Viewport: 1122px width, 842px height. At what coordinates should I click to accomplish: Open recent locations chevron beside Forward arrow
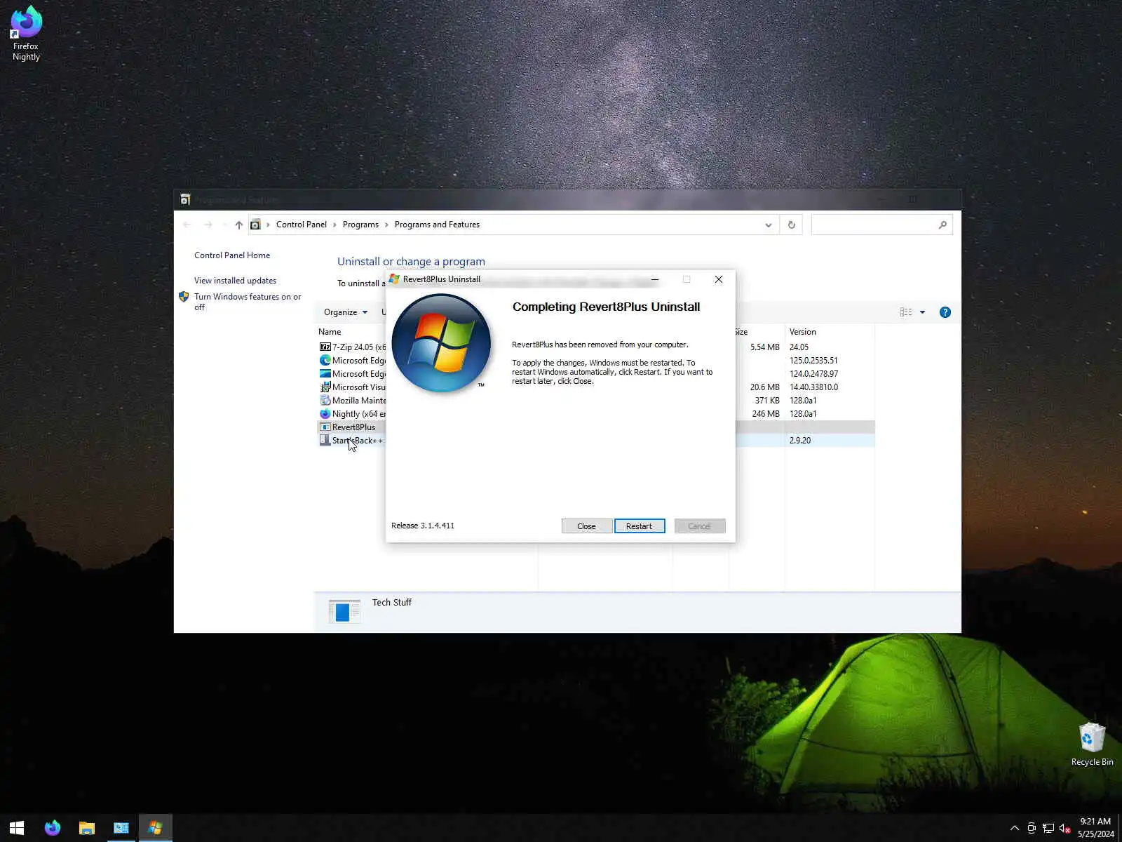224,225
